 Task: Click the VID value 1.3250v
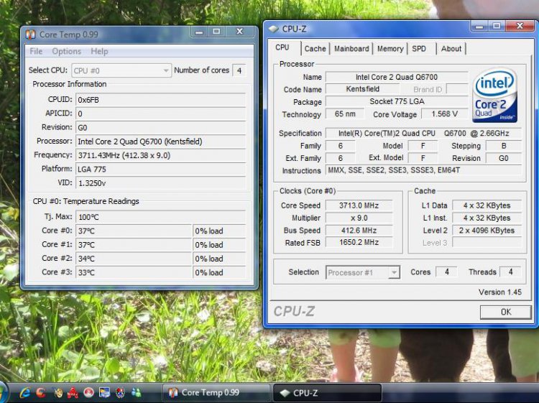(160, 183)
